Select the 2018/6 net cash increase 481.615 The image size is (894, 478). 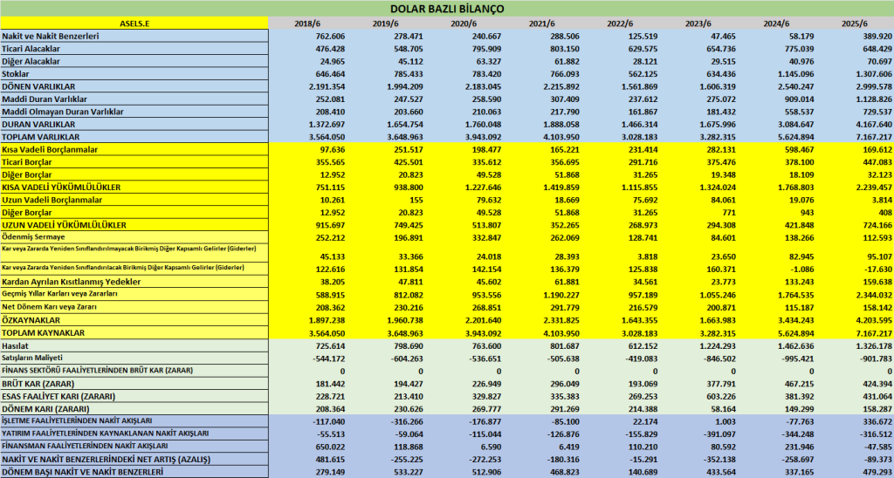pos(330,459)
